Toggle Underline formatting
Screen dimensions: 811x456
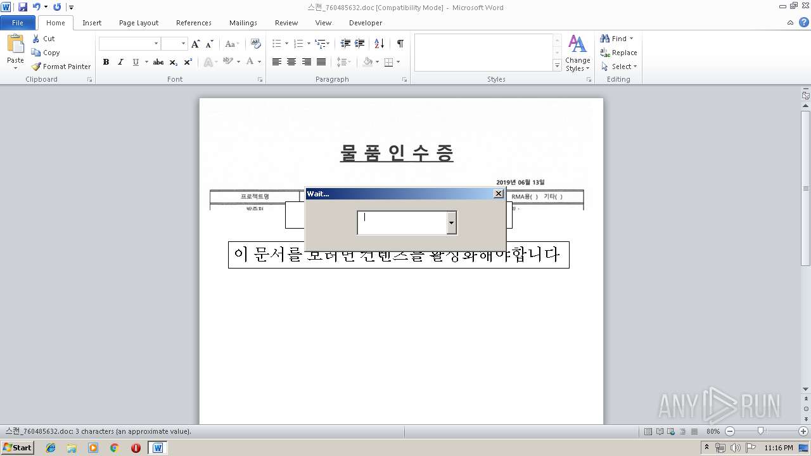[x=136, y=62]
